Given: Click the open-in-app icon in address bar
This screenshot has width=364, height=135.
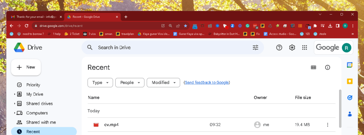Looking at the screenshot, I should coord(163,26).
